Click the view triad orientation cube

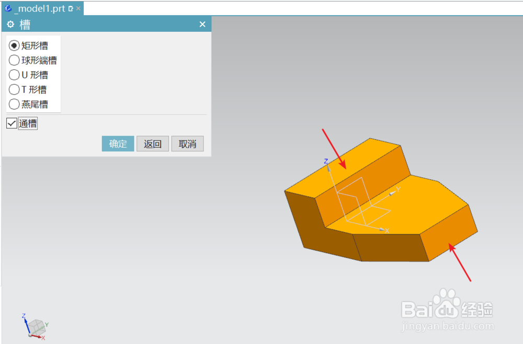pos(36,327)
